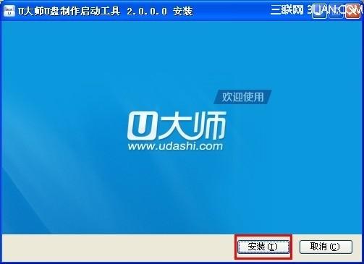Screen dimensions: 364x264
Task: Abort setup via the 取消(C) button
Action: pos(326,247)
